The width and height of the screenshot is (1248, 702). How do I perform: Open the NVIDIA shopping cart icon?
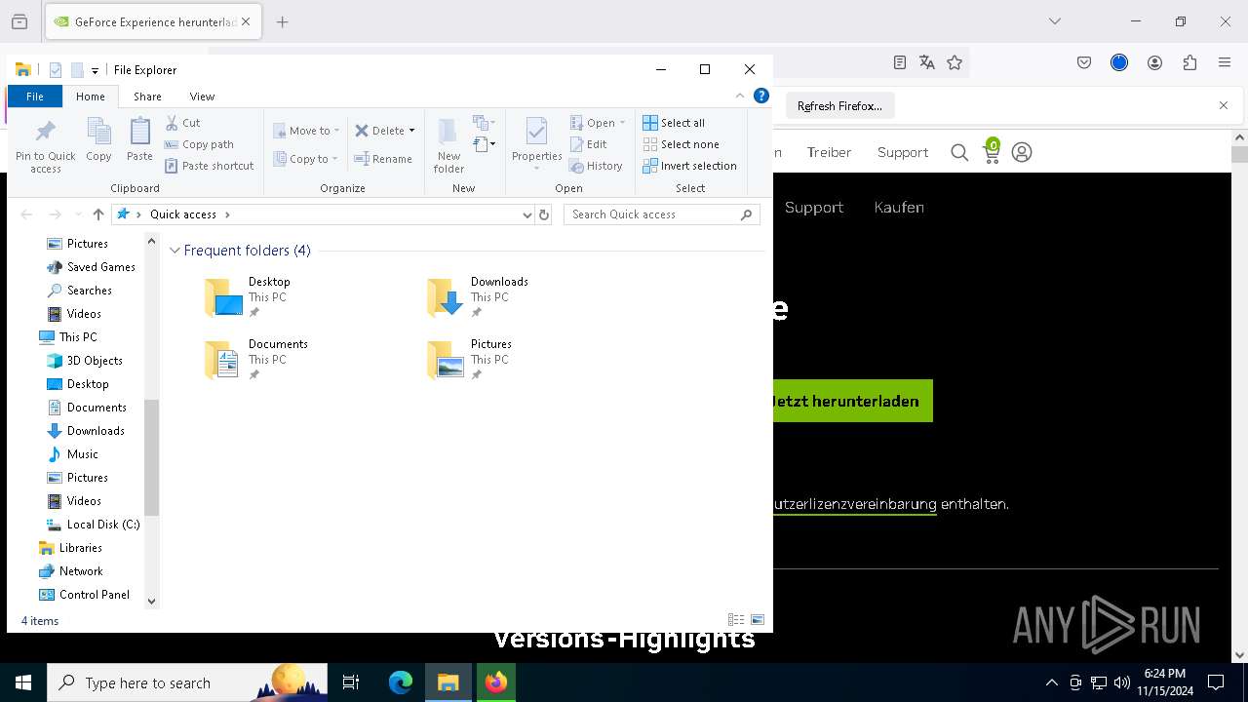pos(991,151)
